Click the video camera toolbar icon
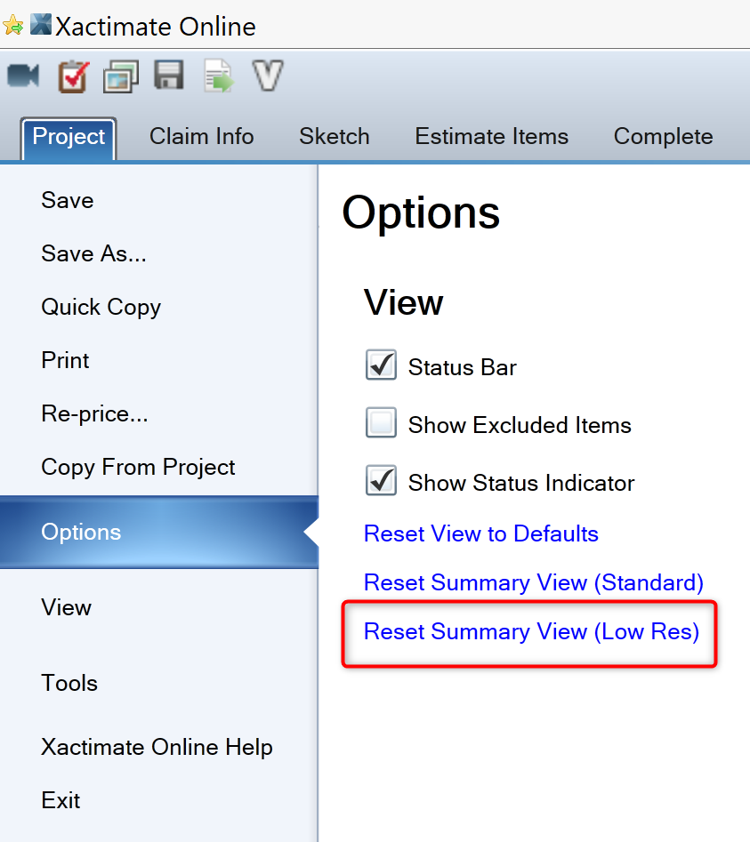750x842 pixels. (x=23, y=76)
